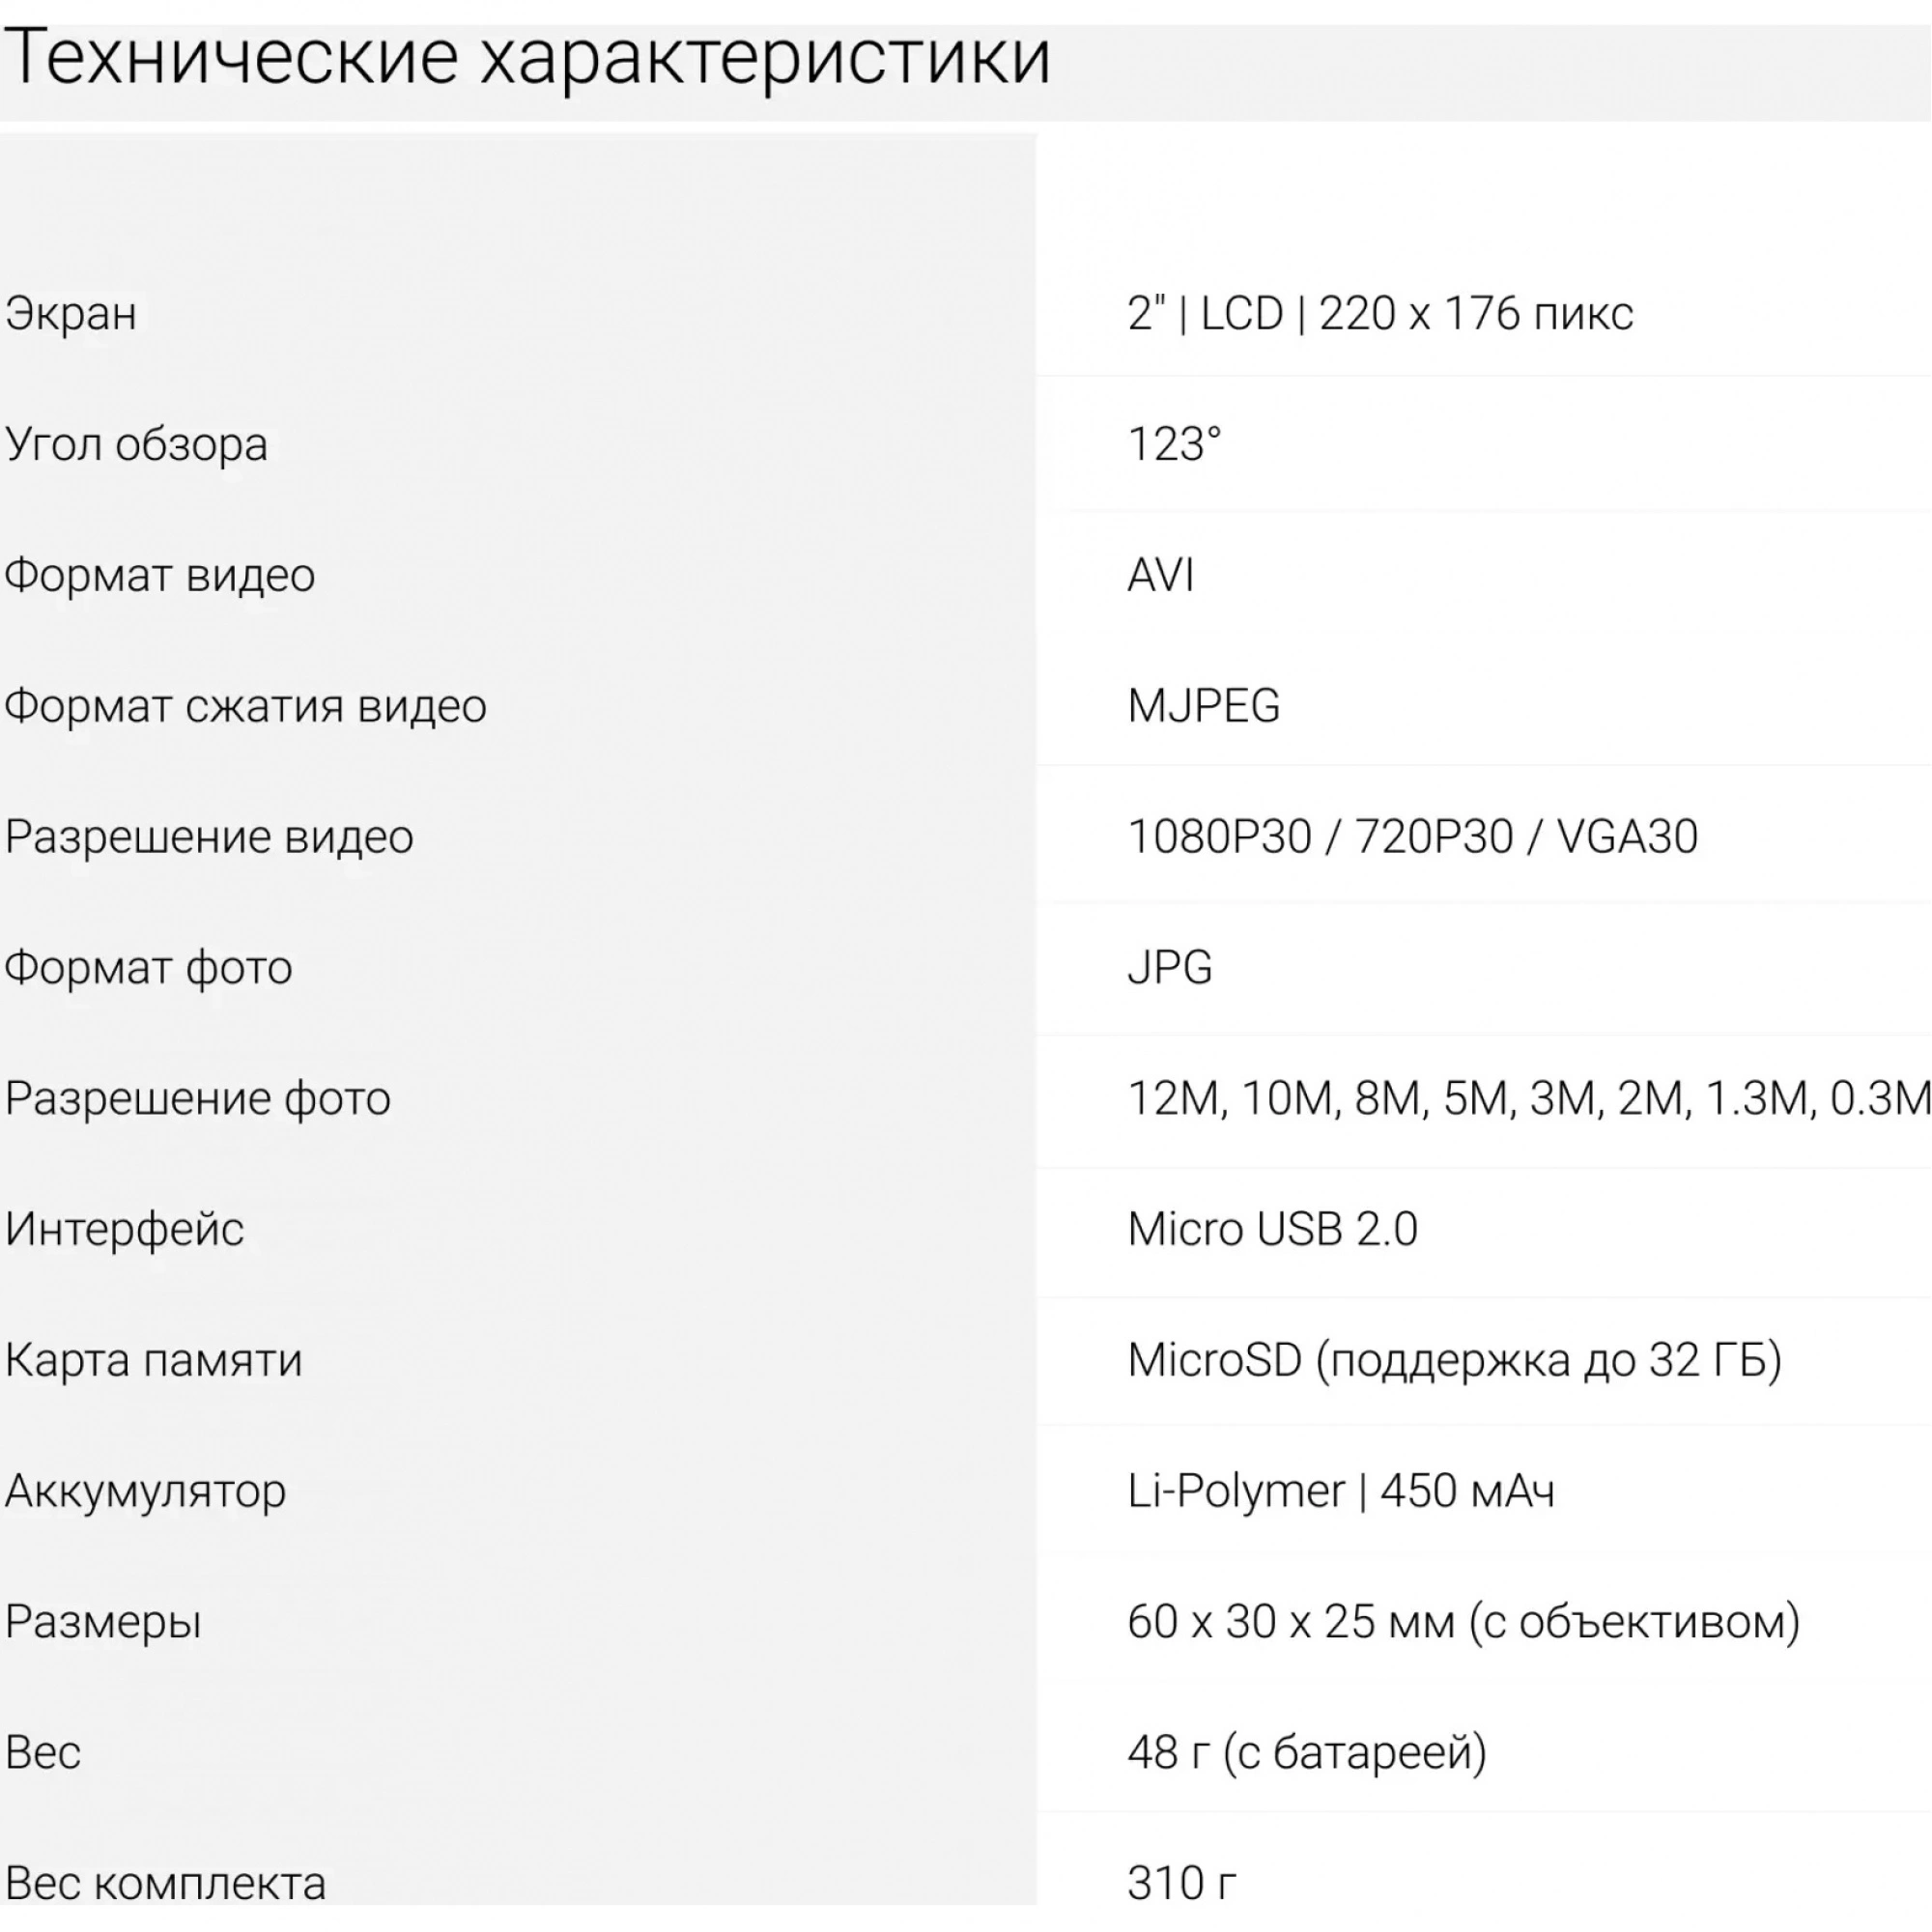Select the screen value '2" | LCD | 220 x 176 пикс'

point(1380,314)
